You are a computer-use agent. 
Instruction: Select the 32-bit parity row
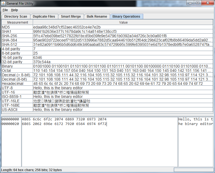point(17,62)
